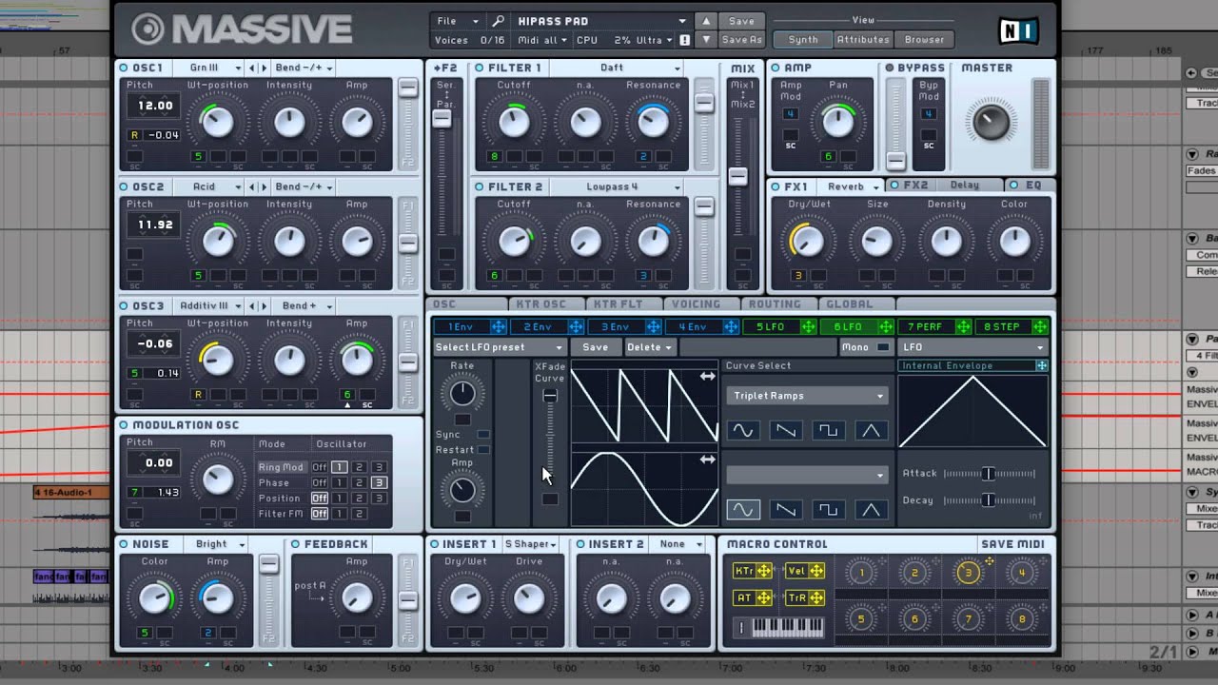Viewport: 1218px width, 685px height.
Task: Click the LFO preset Save button
Action: (x=596, y=347)
